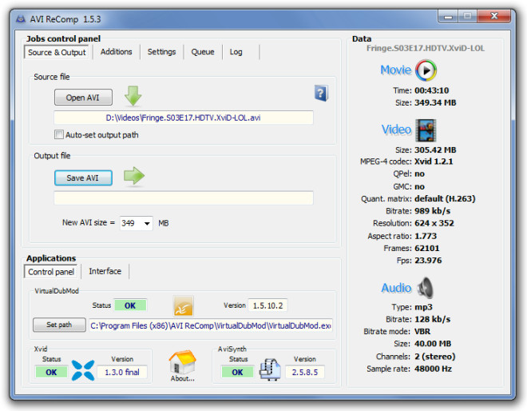Click the 40.00 MB audio size value
This screenshot has height=411, width=527.
(x=434, y=344)
